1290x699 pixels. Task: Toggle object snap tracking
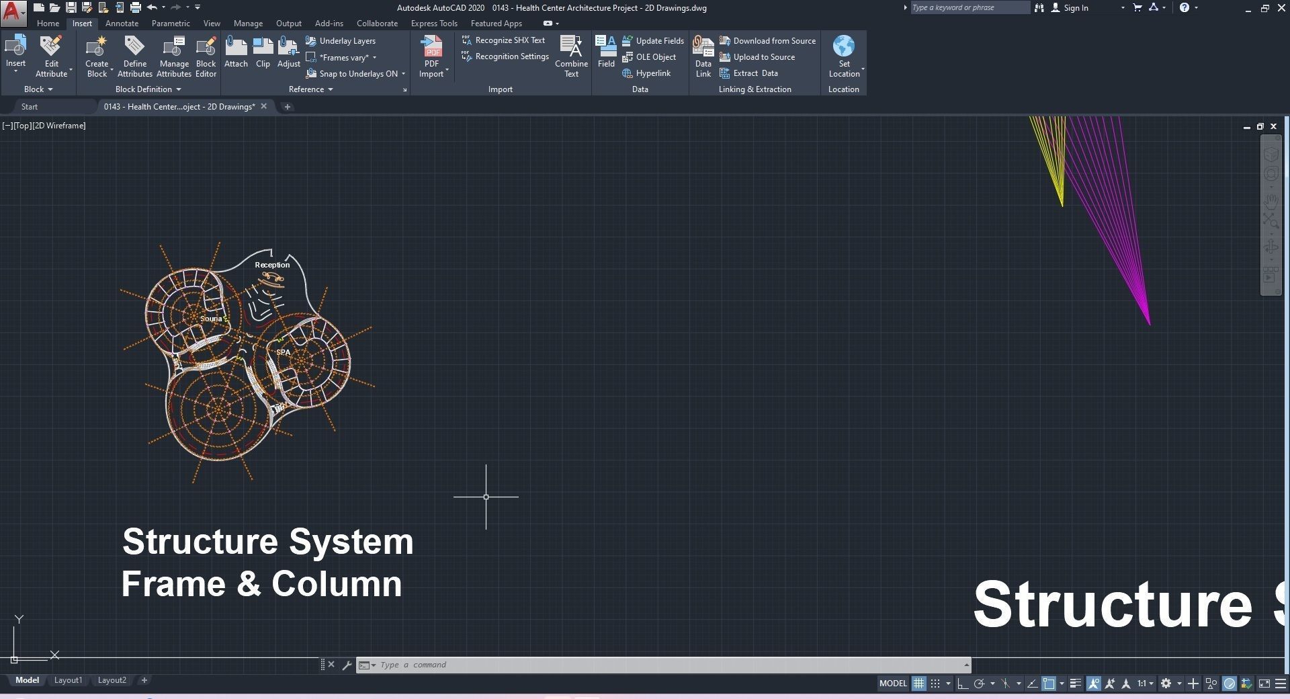[x=1032, y=684]
